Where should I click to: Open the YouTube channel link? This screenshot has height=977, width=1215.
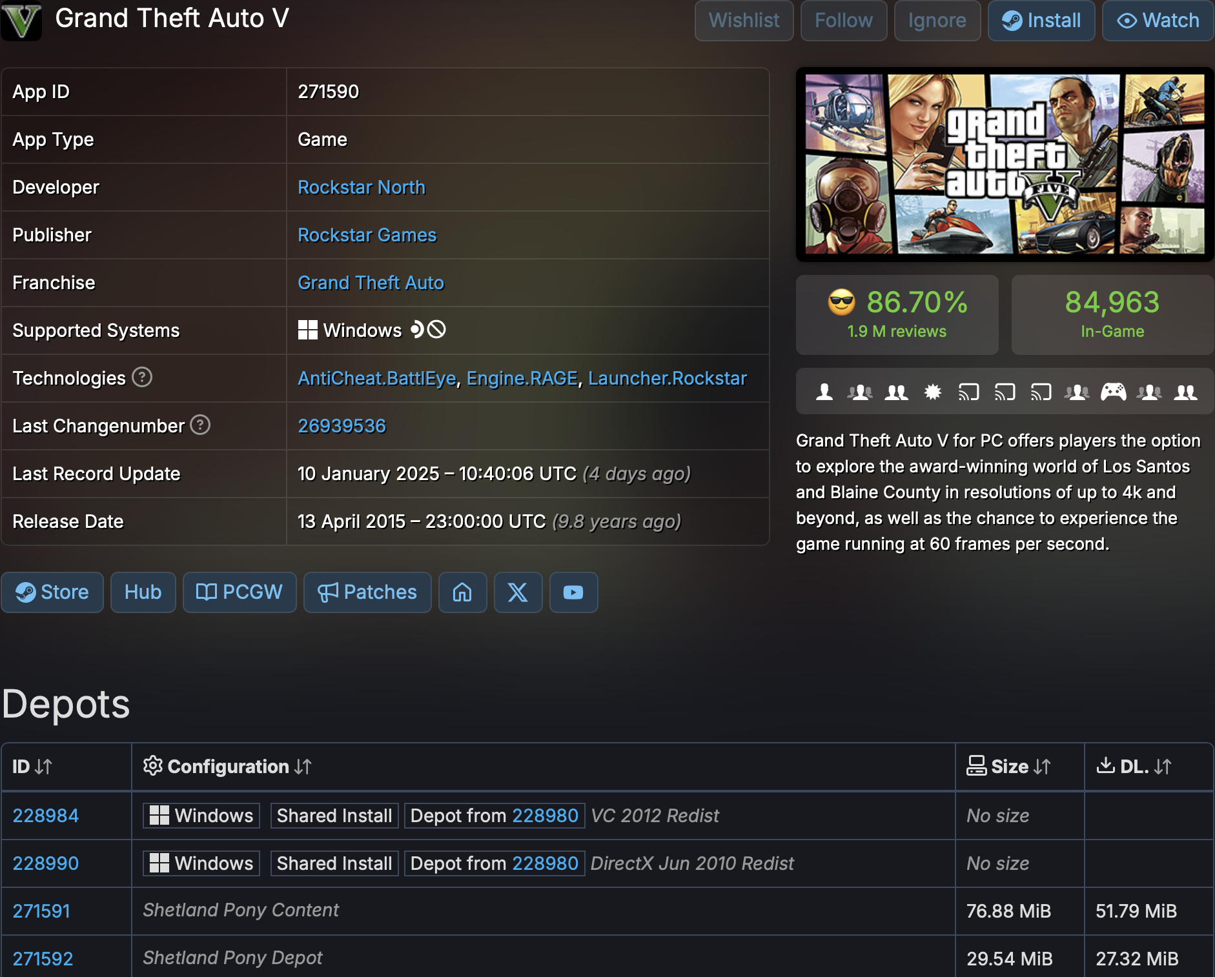coord(573,592)
